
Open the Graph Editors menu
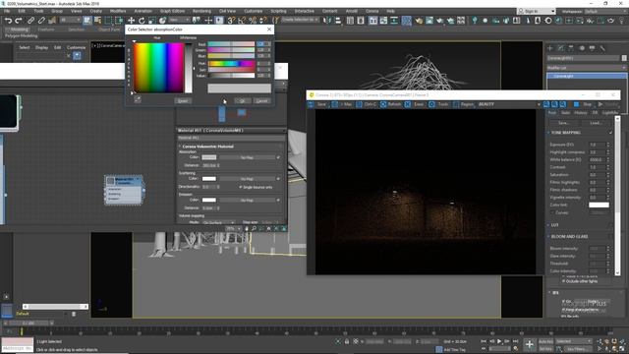(172, 11)
